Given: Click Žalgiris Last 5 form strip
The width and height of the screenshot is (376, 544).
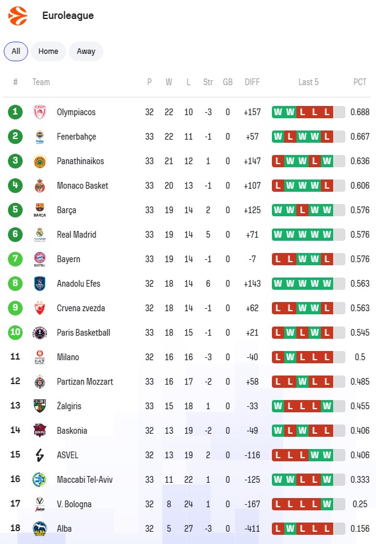Looking at the screenshot, I should [x=308, y=406].
